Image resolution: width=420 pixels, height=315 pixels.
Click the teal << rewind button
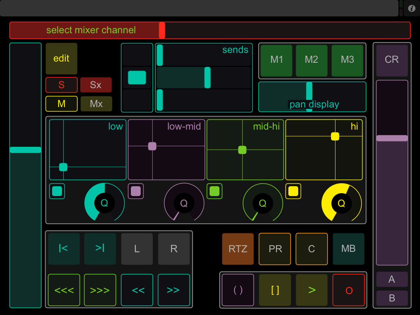pos(137,290)
